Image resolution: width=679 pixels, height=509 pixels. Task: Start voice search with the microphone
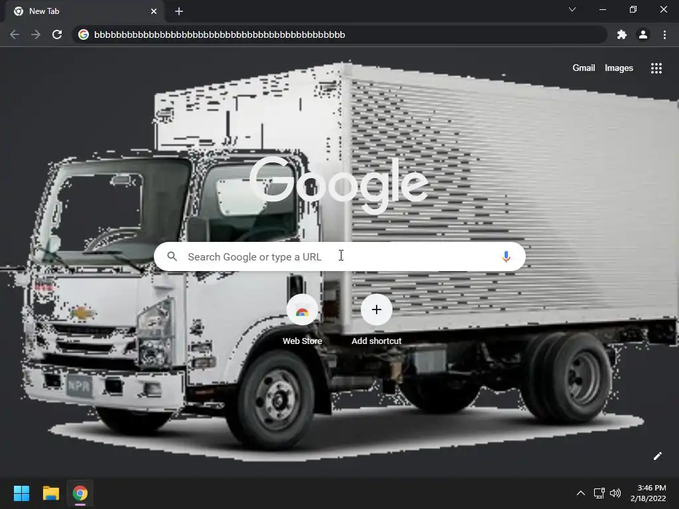coord(506,256)
